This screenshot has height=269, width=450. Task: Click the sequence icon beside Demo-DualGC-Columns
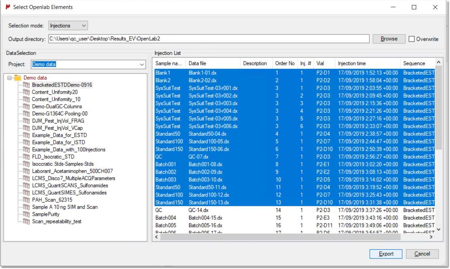click(26, 107)
